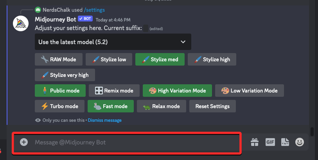Click the verified BOT badge
The width and height of the screenshot is (318, 160).
[85, 19]
